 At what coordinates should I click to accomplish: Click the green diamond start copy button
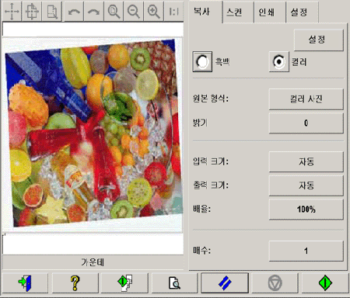325,282
